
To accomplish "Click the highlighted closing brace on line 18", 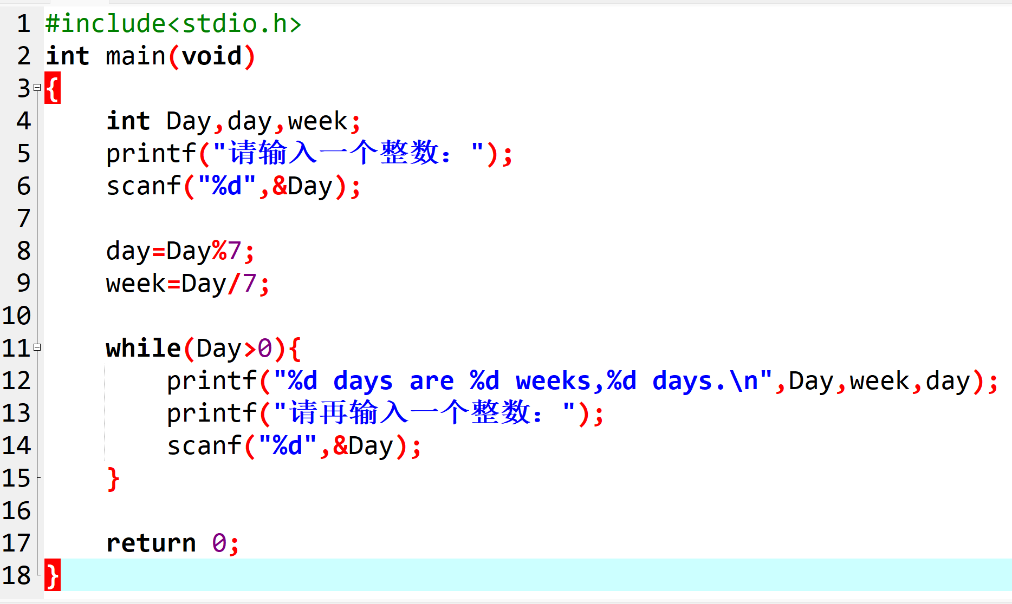I will [x=53, y=575].
